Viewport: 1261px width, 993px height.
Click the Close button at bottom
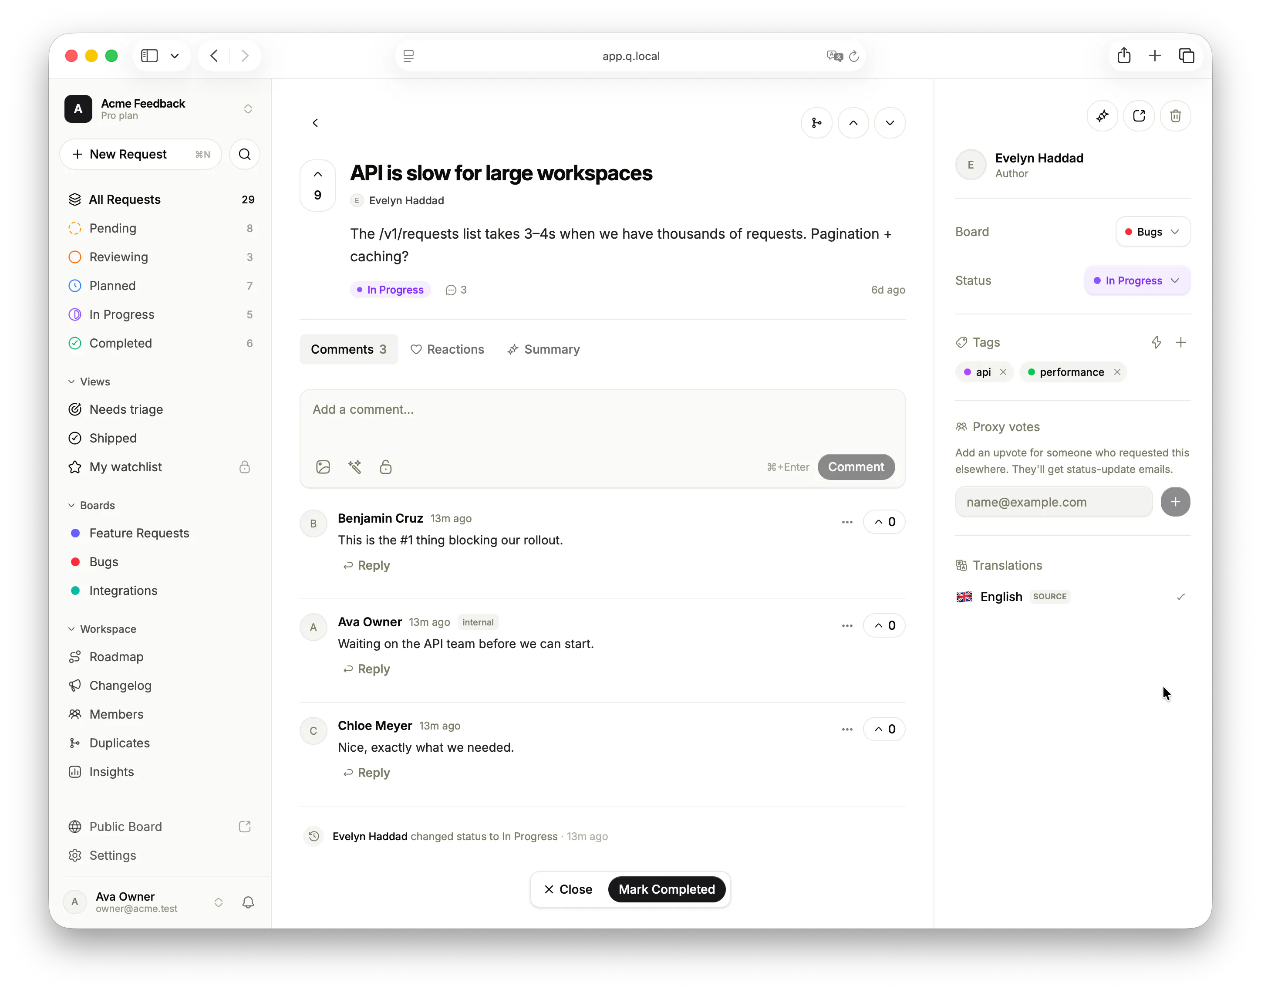[x=568, y=889]
